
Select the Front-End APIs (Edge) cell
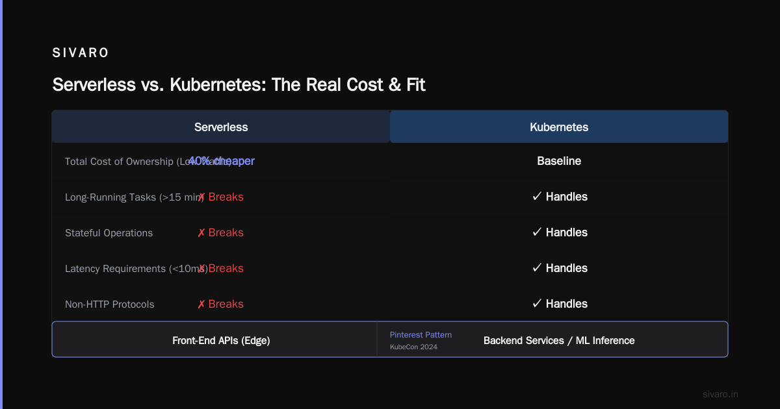tap(221, 340)
